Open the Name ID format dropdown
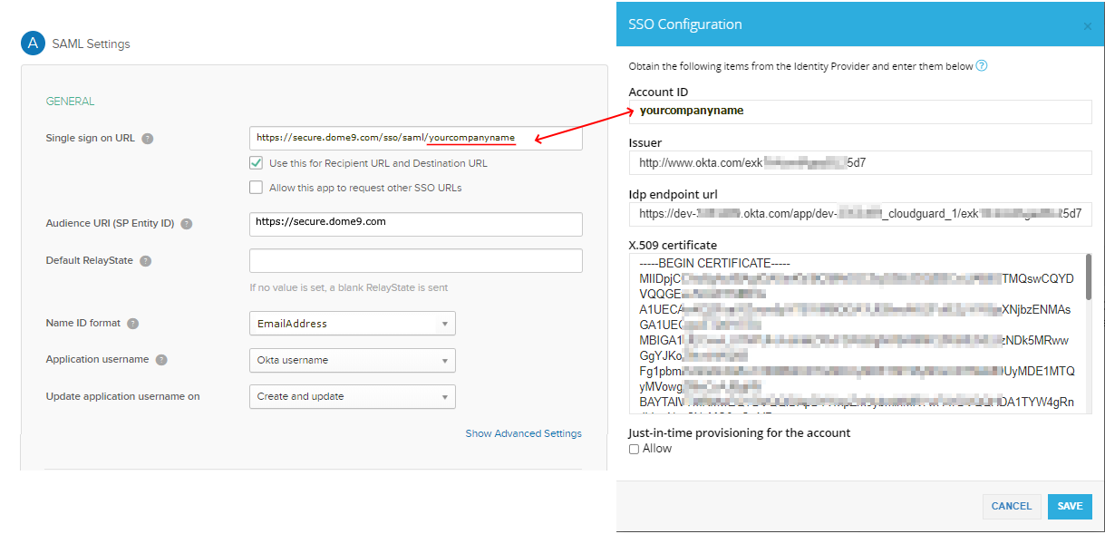This screenshot has height=534, width=1105. [353, 323]
